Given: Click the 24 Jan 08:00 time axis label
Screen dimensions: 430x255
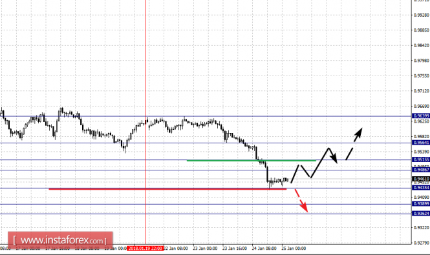Looking at the screenshot, I should tap(264, 249).
